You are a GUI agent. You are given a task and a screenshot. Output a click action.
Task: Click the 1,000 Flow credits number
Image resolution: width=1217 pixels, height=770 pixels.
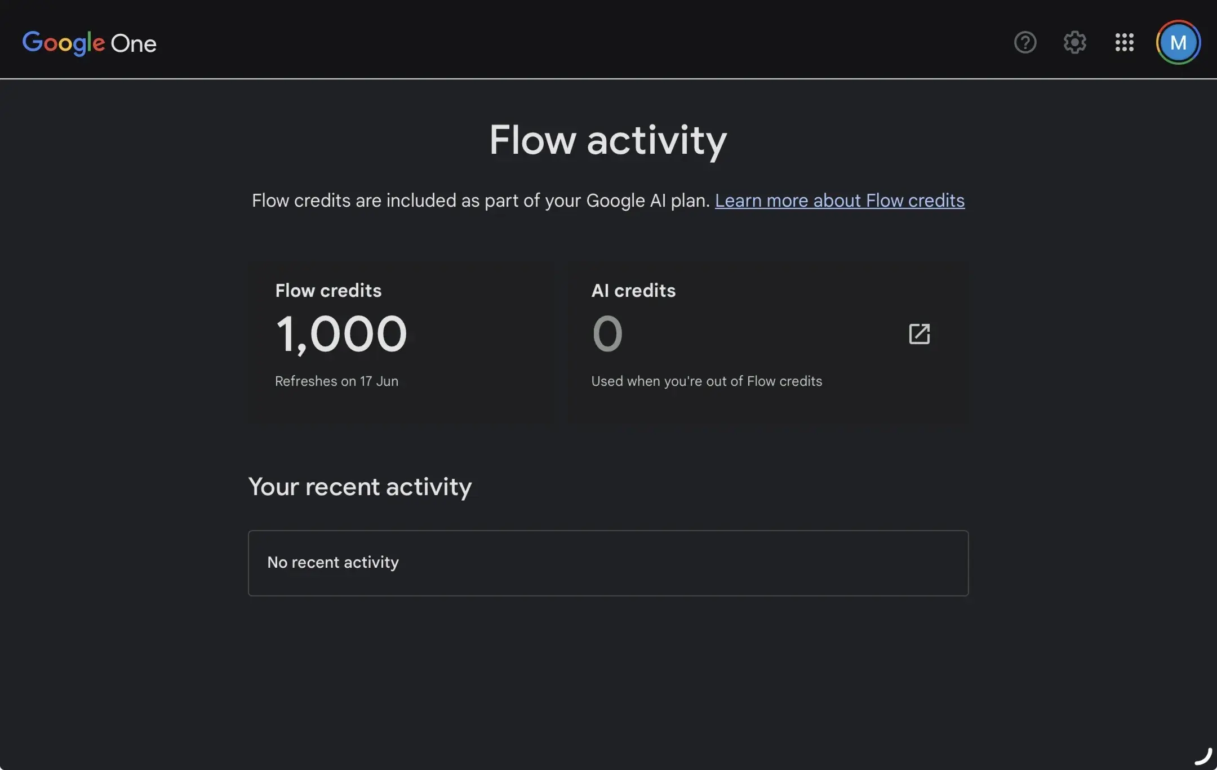click(x=341, y=335)
